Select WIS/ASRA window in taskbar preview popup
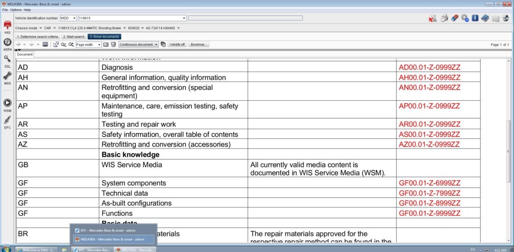514x252 pixels. point(113,239)
